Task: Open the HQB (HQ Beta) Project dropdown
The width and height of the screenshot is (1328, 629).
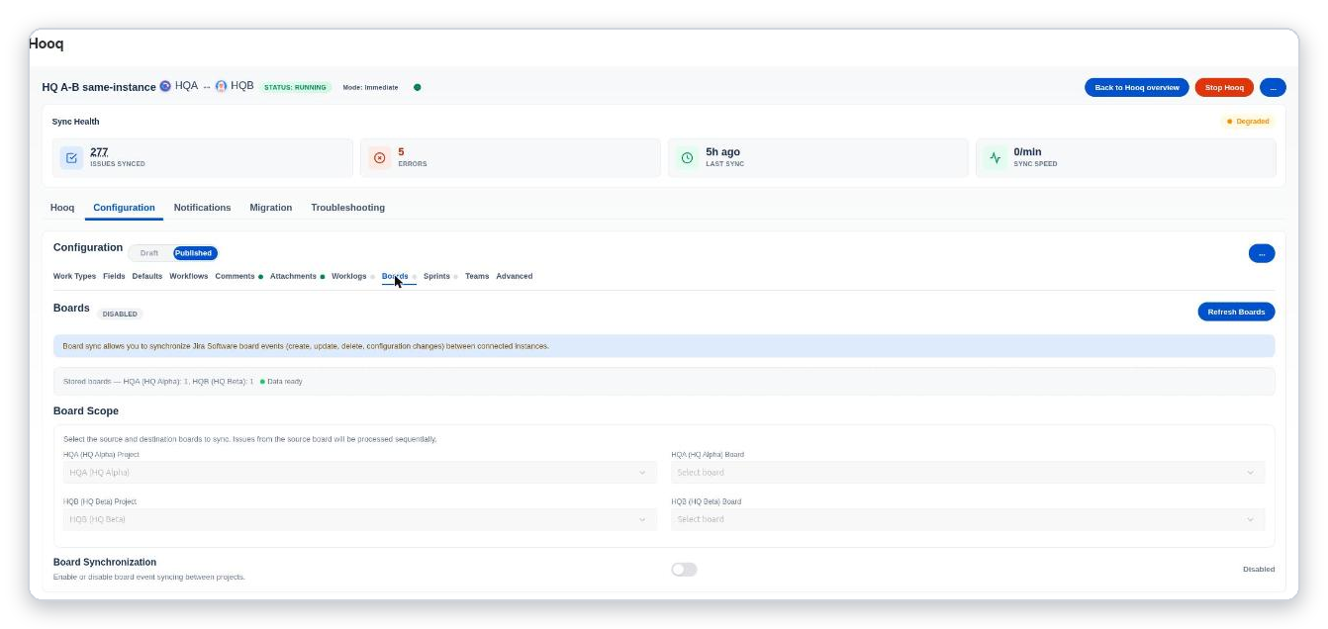Action: 360,519
